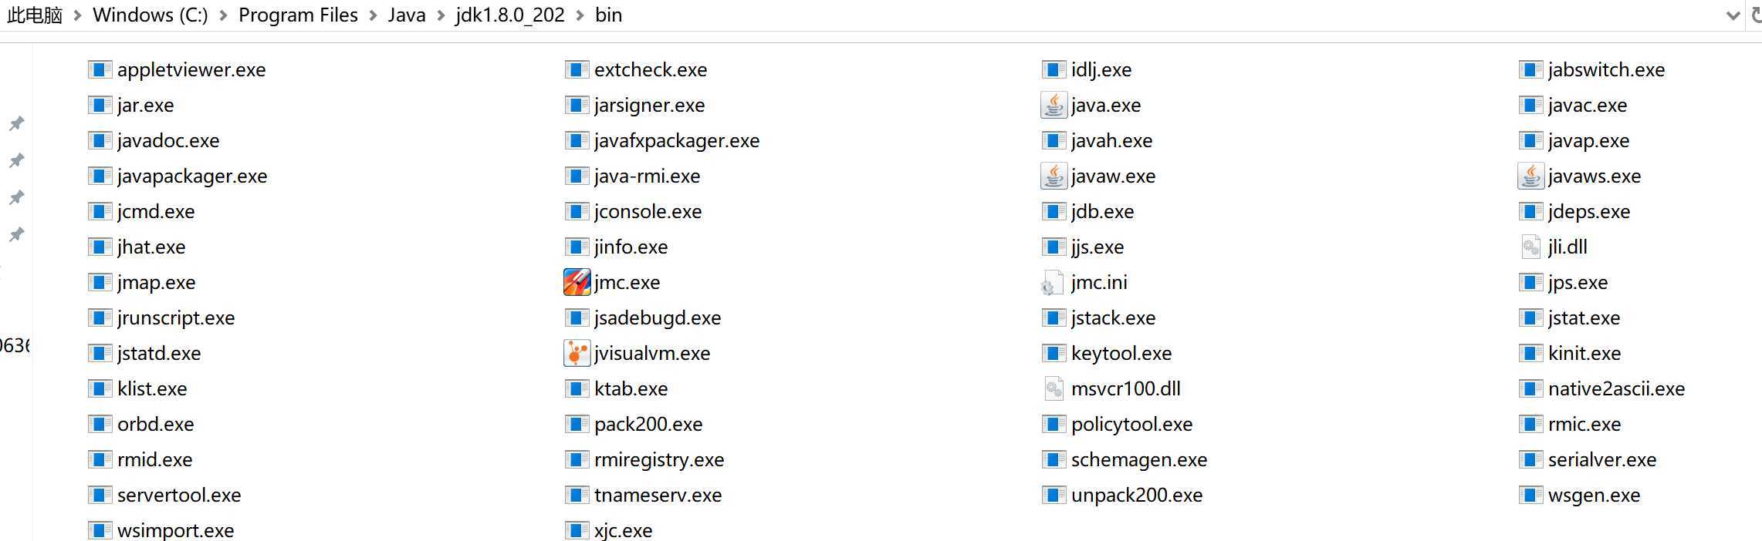
Task: Click the jar.exe file icon
Action: click(x=100, y=105)
